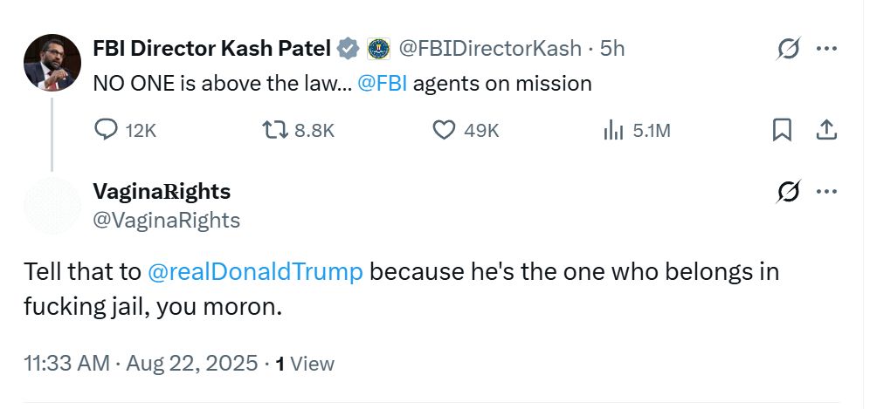Share the tweet via upload icon
Image resolution: width=870 pixels, height=409 pixels.
pyautogui.click(x=825, y=130)
